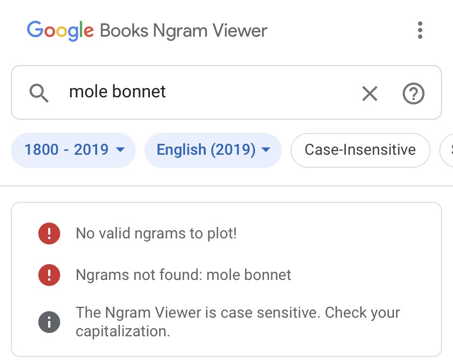Clear the search query with X
This screenshot has height=362, width=453.
coord(370,94)
